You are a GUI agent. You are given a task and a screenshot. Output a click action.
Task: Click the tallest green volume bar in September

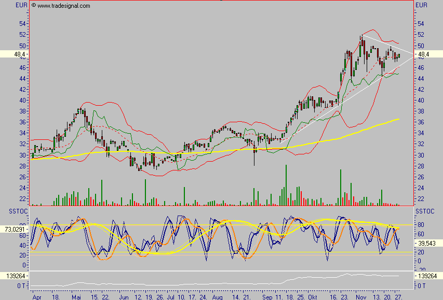pyautogui.click(x=286, y=184)
